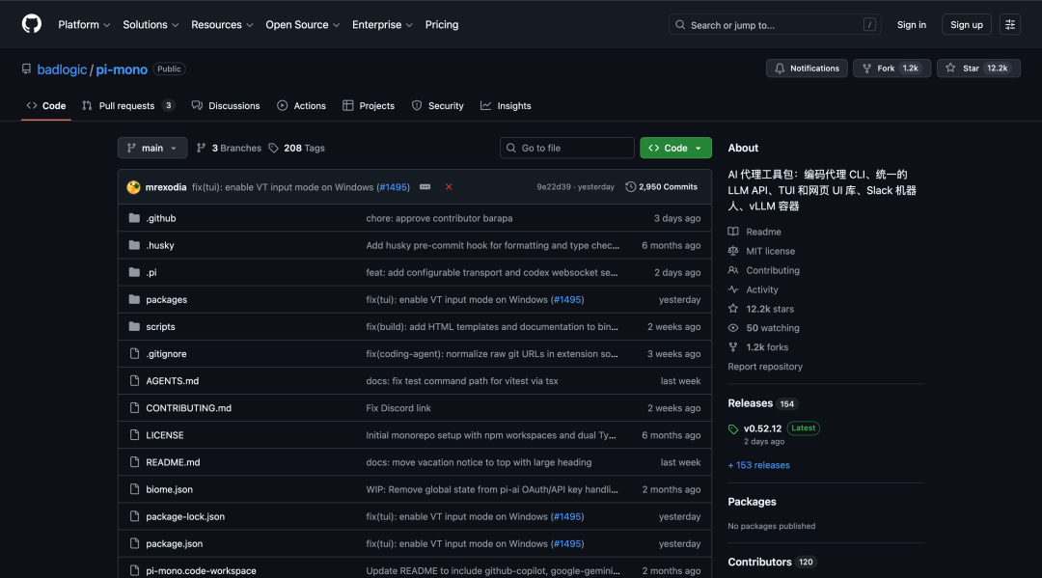Open the green Code dropdown button
Image resolution: width=1042 pixels, height=578 pixels.
(x=675, y=149)
